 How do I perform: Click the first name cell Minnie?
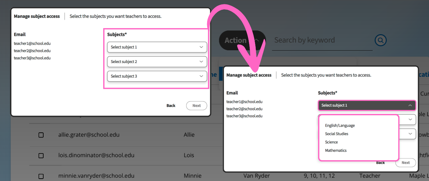[x=193, y=176]
